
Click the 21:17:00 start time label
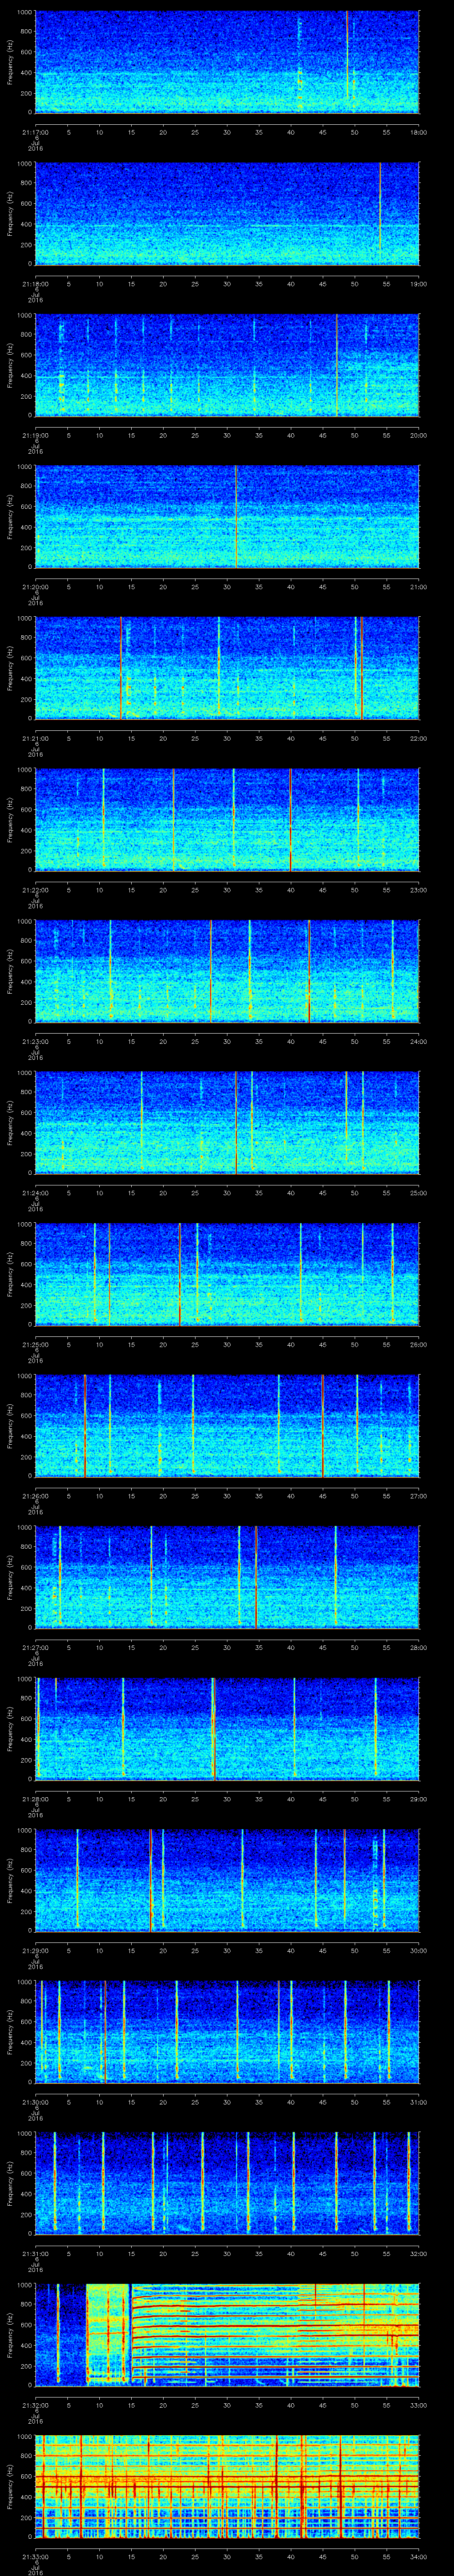(x=35, y=131)
